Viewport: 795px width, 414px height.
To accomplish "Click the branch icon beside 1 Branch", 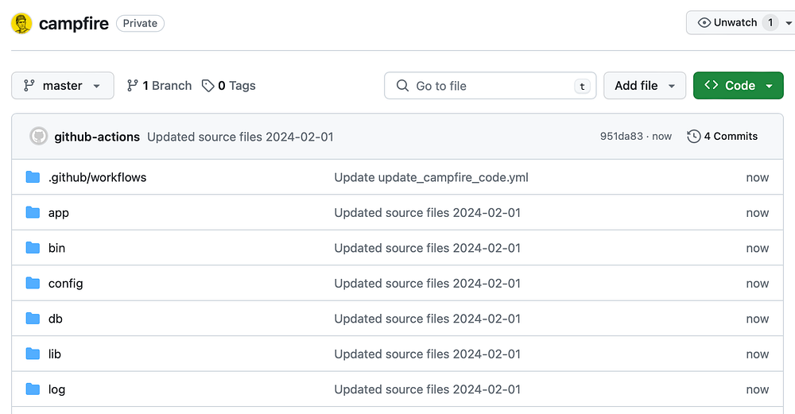I will click(x=133, y=86).
